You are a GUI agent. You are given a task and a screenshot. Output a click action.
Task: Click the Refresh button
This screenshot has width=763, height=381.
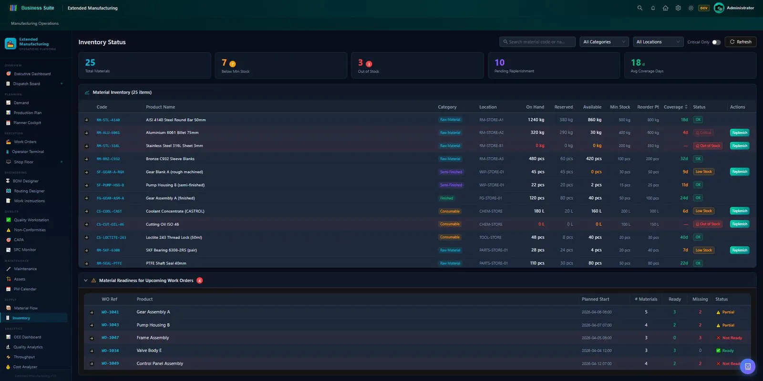tap(741, 42)
